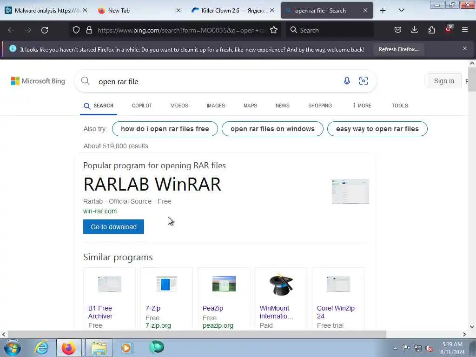Open the NEWS search tab
The height and width of the screenshot is (357, 476).
[282, 106]
